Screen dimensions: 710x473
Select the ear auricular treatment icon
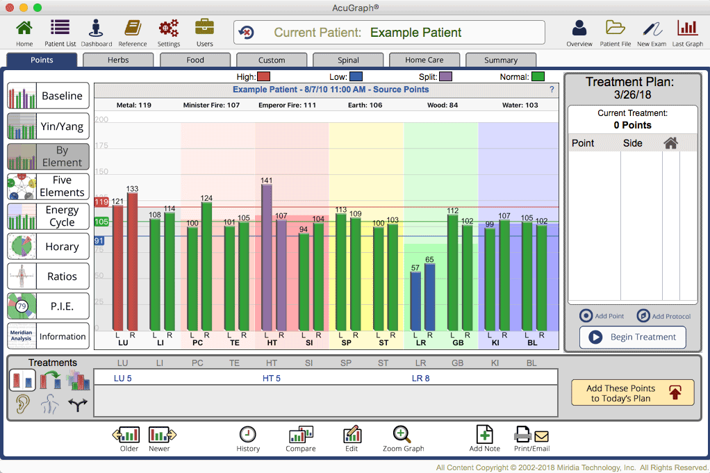23,404
